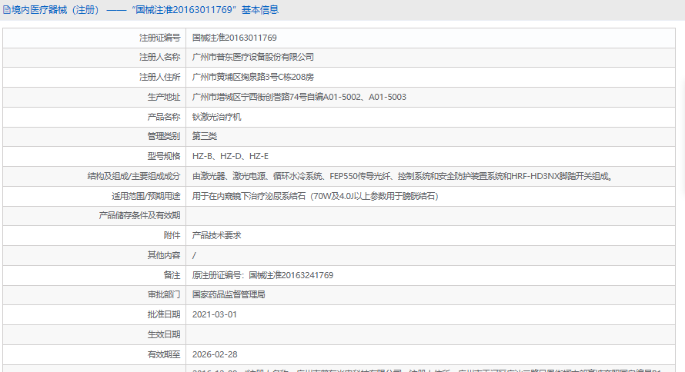Click the 注册人名称 label

click(x=160, y=57)
